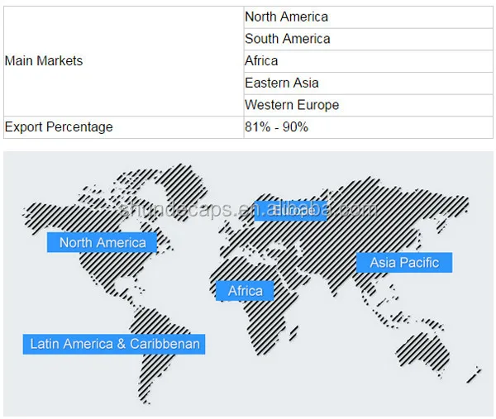Click New Zealand on the map
The height and width of the screenshot is (419, 496).
(474, 374)
